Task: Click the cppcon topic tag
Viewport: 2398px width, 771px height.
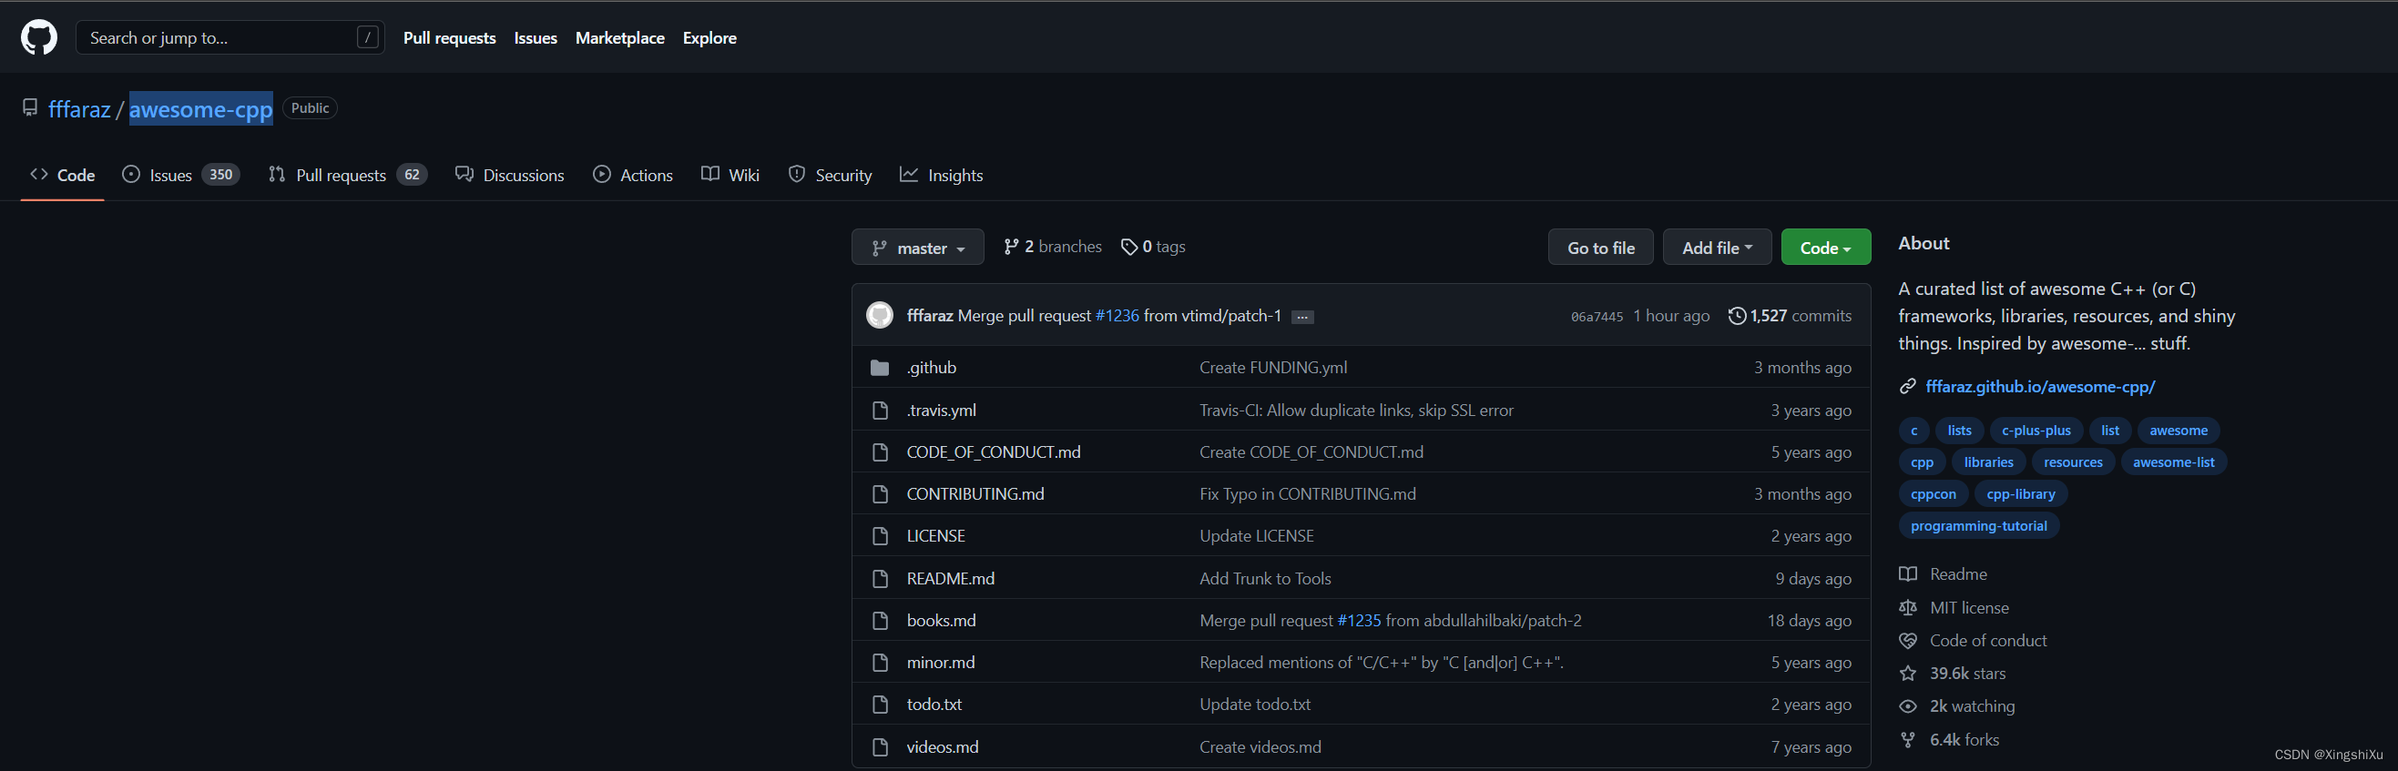Action: [x=1933, y=494]
